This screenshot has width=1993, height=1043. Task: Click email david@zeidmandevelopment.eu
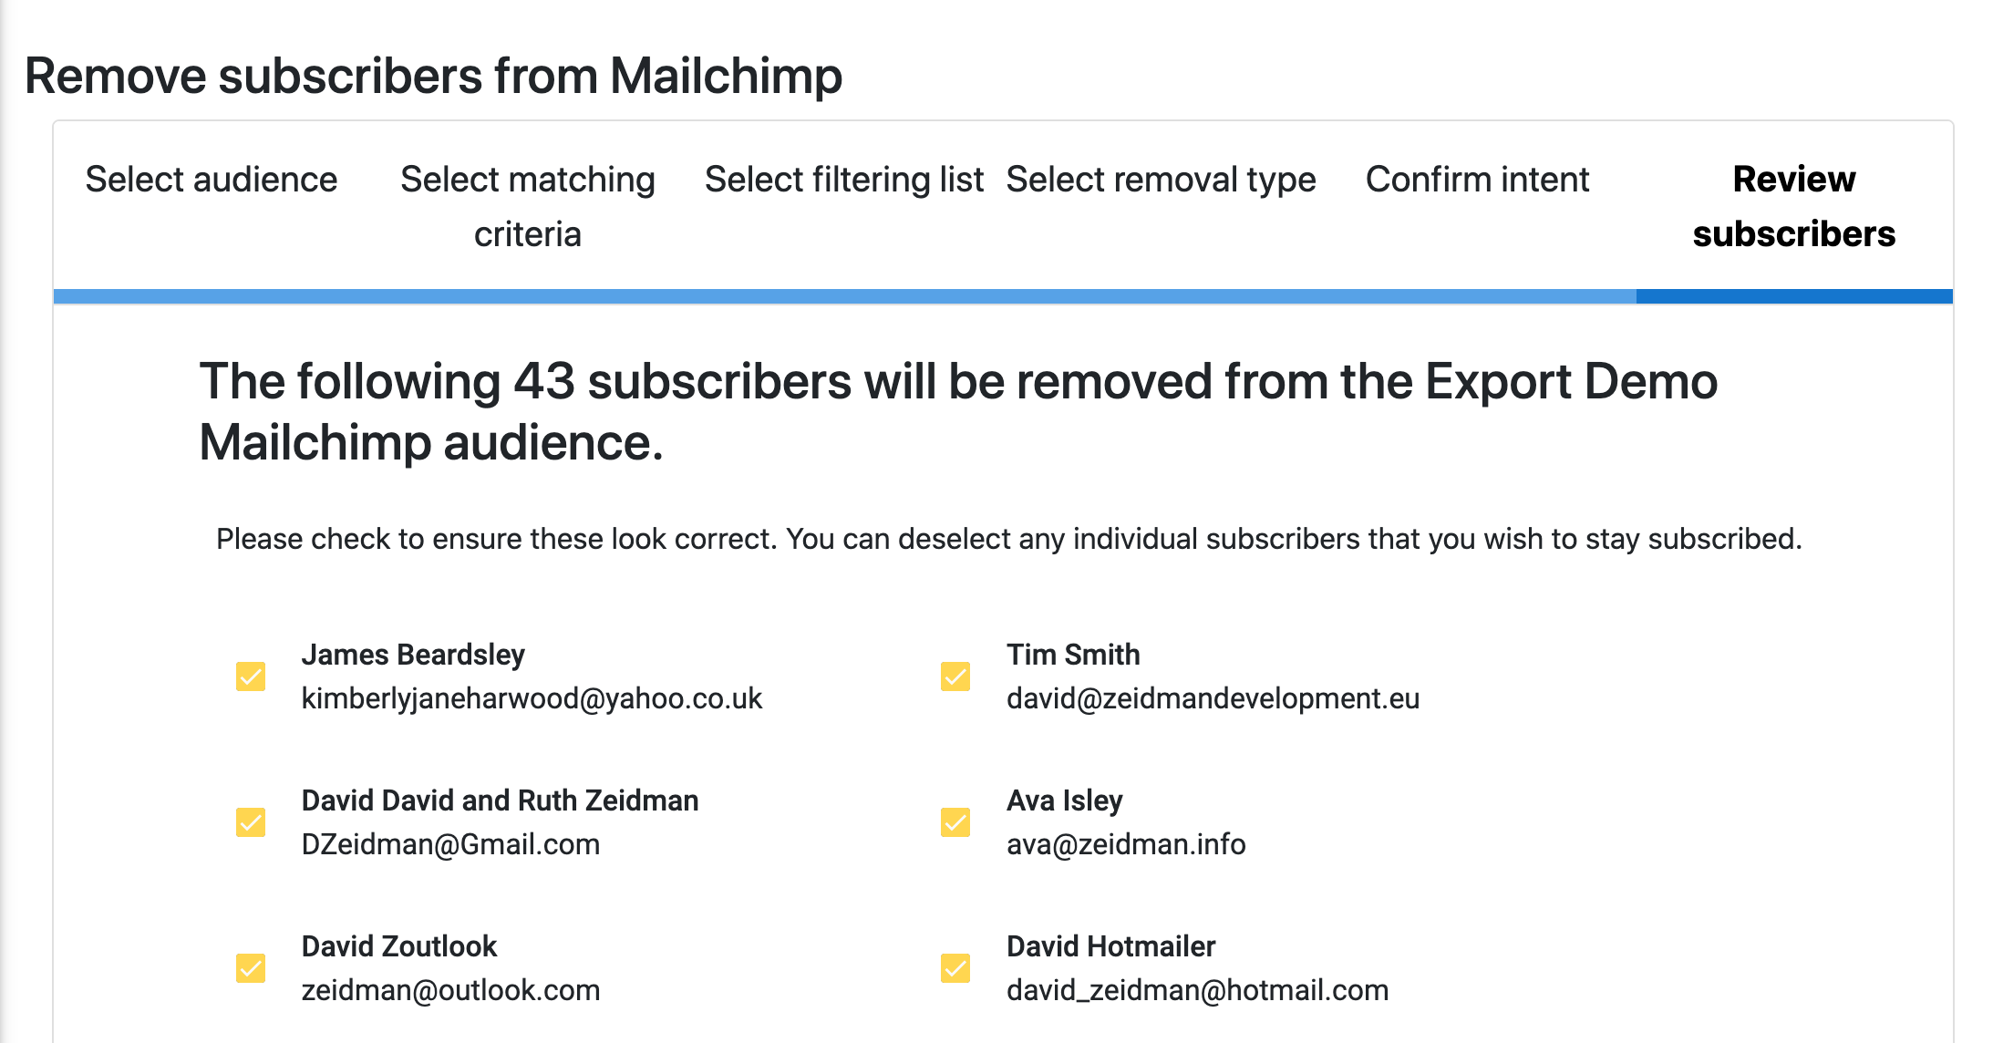coord(1213,698)
